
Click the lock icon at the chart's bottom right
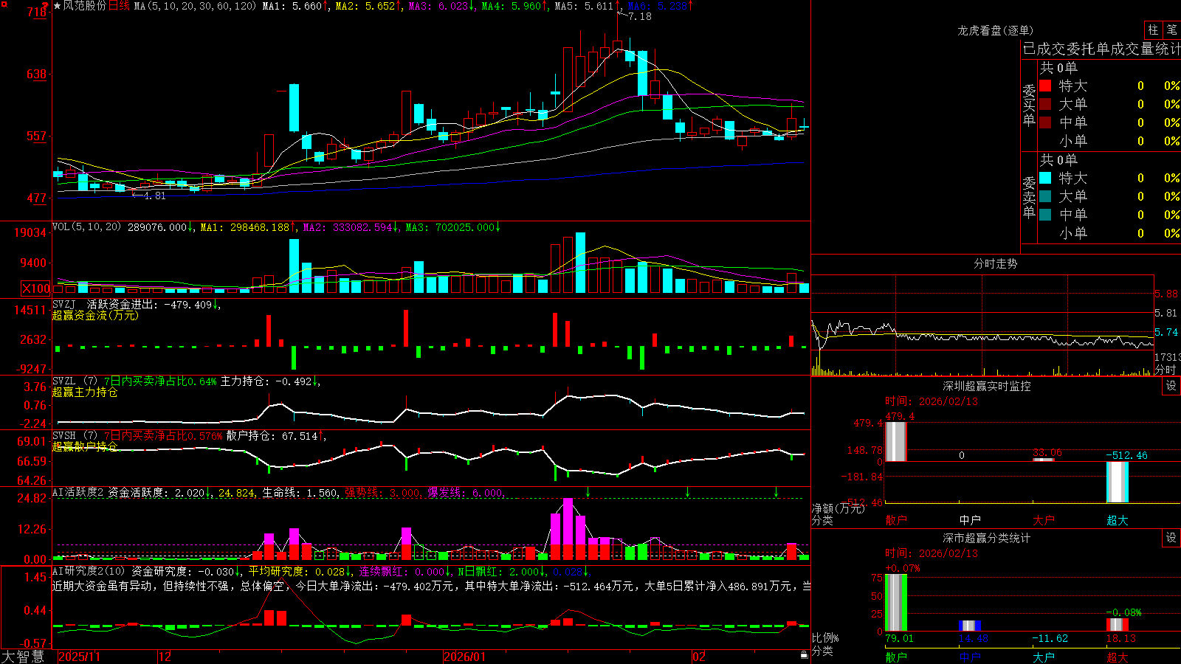[x=804, y=654]
